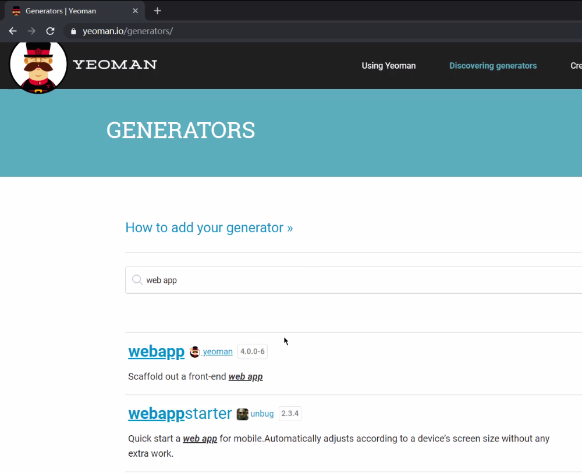Screen dimensions: 582x473
Task: Click the 4.0.0-6 version badge
Action: [x=253, y=351]
